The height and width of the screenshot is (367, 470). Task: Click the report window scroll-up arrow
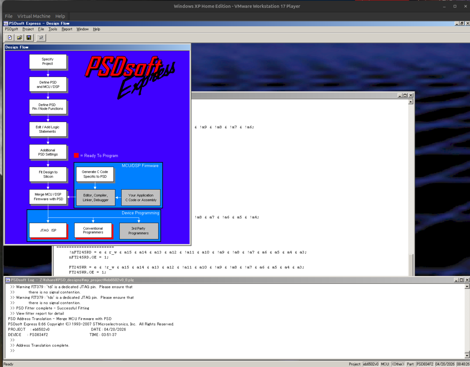coord(410,102)
